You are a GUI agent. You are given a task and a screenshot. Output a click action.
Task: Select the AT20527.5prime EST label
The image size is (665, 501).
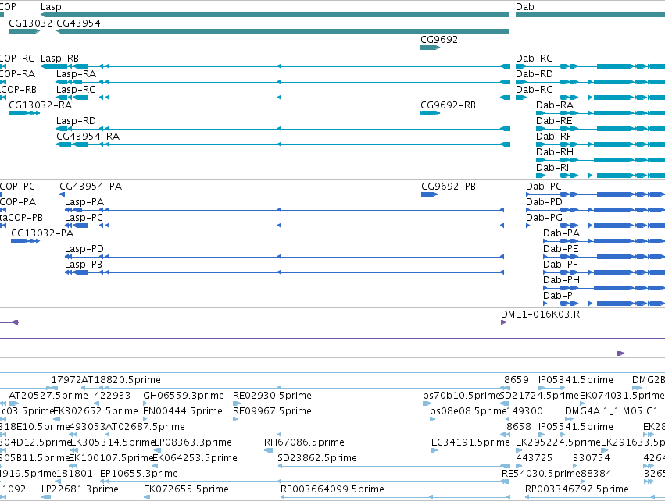click(48, 396)
